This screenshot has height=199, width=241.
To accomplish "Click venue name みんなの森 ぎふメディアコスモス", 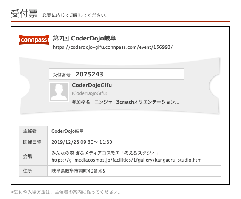I will (105, 153).
